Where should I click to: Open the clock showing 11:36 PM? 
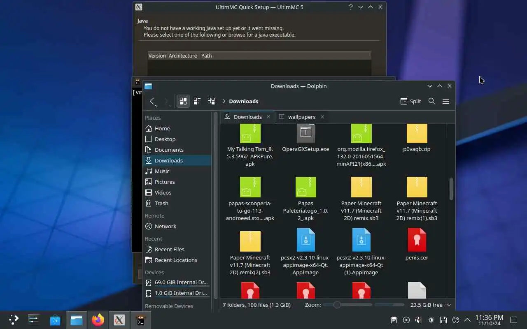click(x=489, y=320)
